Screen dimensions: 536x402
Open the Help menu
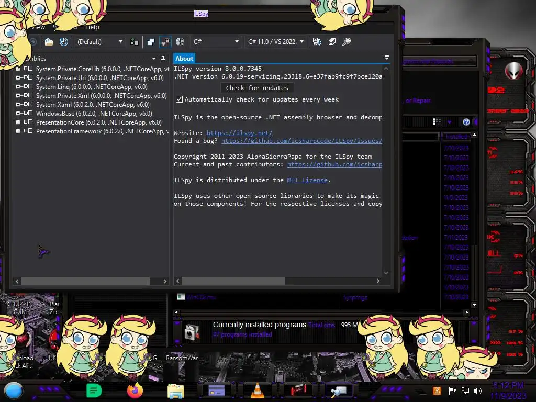[x=92, y=27]
